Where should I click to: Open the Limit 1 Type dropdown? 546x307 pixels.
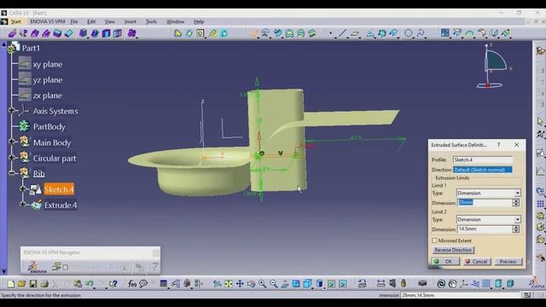(518, 194)
